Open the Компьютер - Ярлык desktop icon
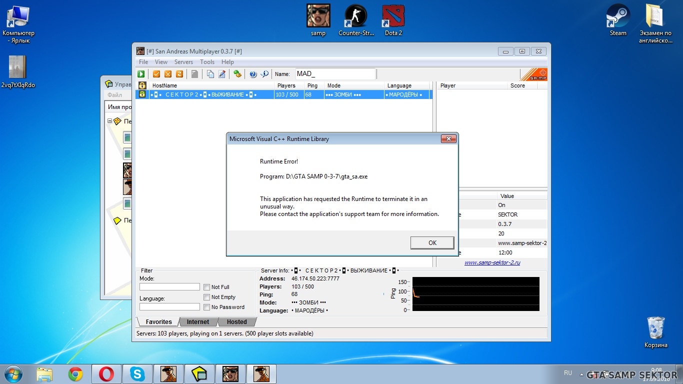 [18, 23]
